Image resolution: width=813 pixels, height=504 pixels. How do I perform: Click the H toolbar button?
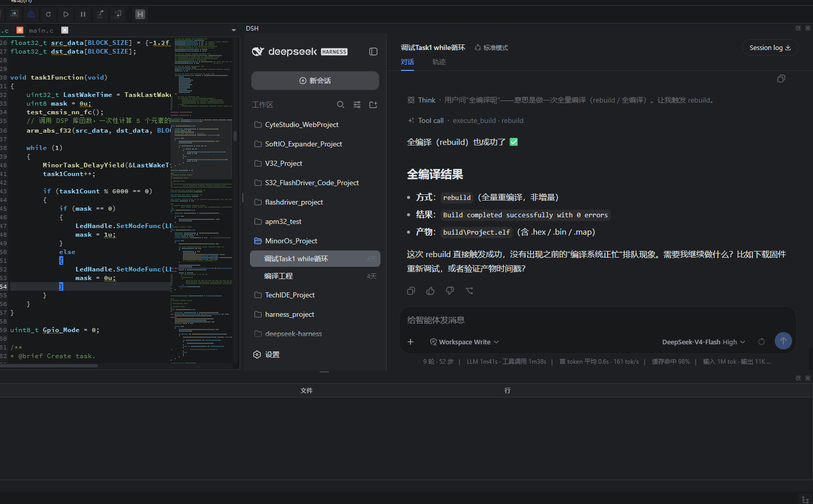tap(140, 14)
